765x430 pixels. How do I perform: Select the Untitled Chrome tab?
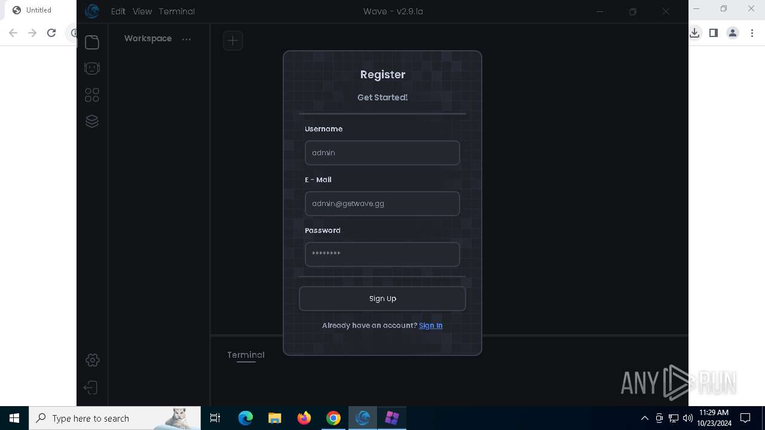coord(39,10)
